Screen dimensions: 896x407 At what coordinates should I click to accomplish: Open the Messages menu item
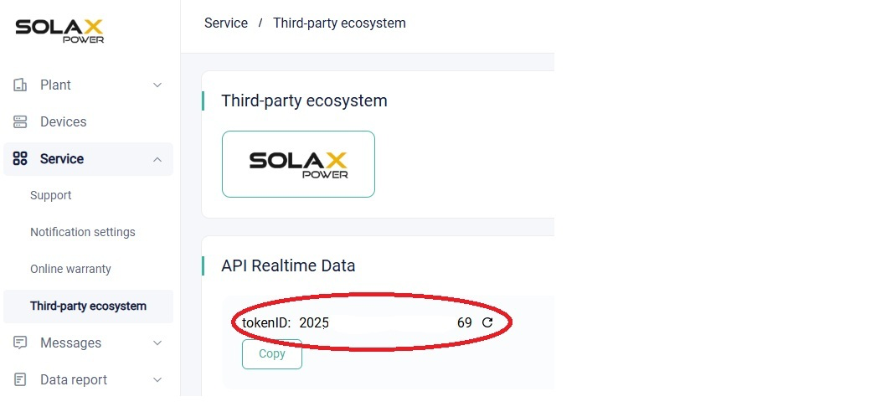coord(88,343)
